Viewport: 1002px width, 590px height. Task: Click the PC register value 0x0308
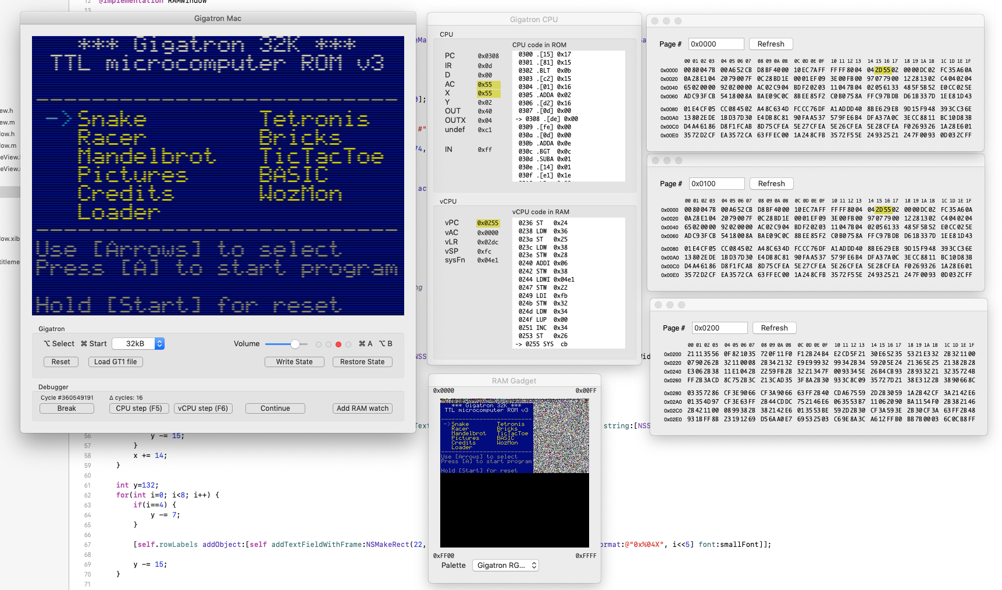coord(488,56)
